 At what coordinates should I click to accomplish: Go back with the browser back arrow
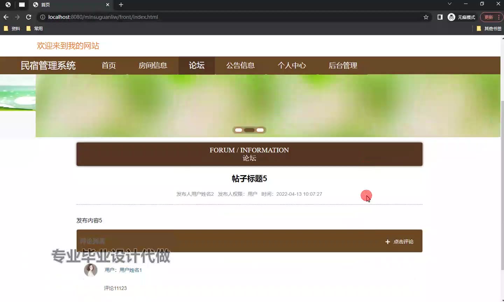point(6,17)
